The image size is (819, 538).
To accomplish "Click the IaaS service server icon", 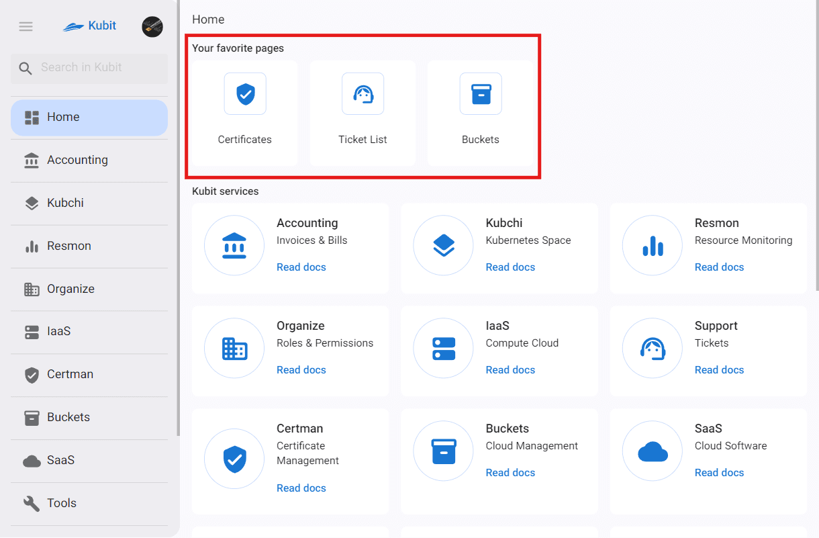I will (x=444, y=349).
